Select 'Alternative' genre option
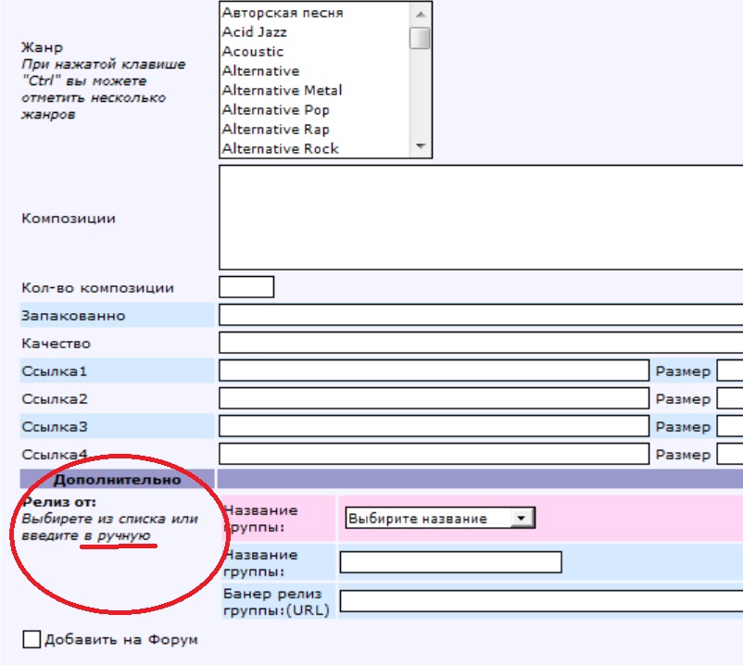 click(260, 71)
